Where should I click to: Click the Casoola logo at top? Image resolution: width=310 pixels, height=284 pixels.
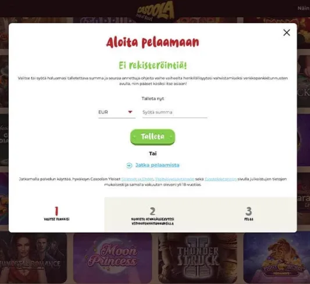155,11
